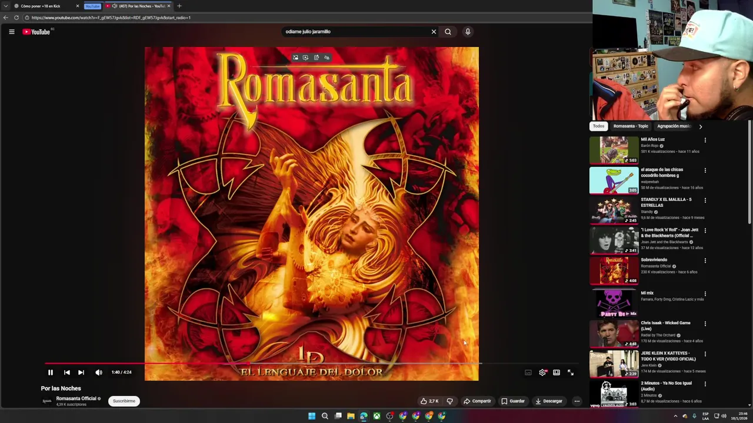Viewport: 753px width, 423px height.
Task: Open a new browser tab
Action: [179, 6]
